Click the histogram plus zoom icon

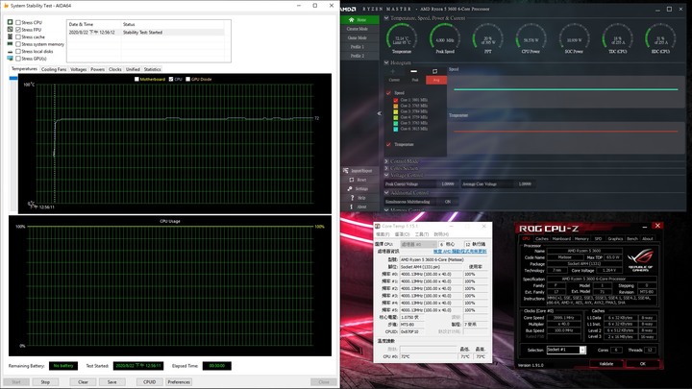pos(393,71)
